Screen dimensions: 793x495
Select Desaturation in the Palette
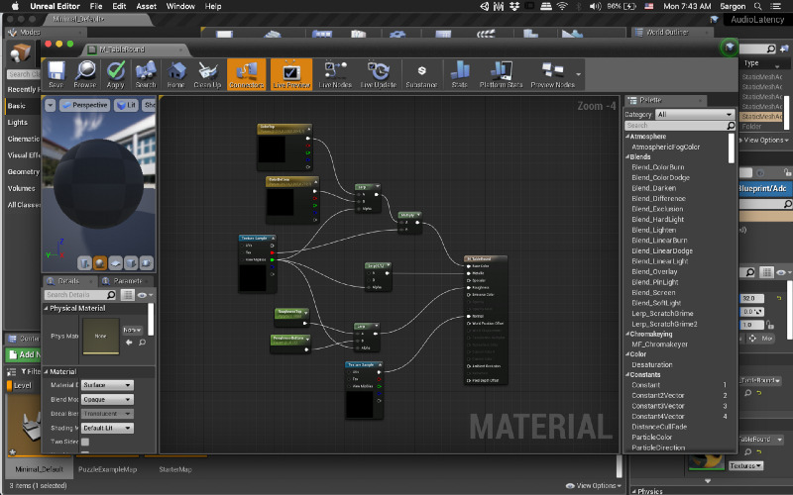click(652, 364)
